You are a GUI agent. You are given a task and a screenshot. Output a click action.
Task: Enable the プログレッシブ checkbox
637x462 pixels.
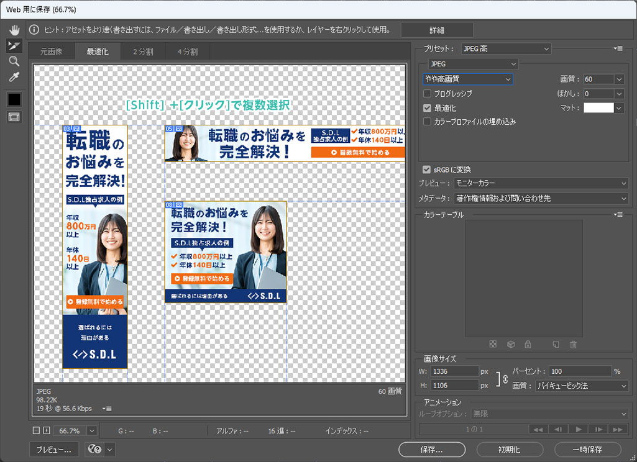coord(427,94)
